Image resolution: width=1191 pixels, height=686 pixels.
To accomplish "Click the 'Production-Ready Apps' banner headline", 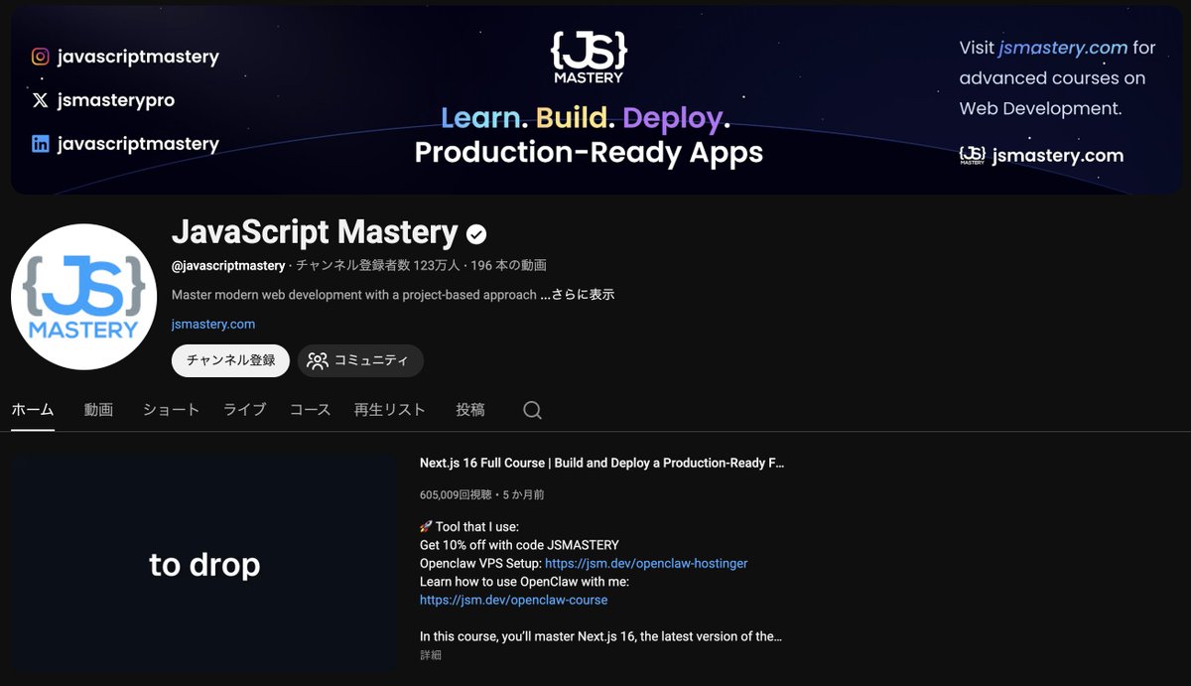I will coord(589,153).
